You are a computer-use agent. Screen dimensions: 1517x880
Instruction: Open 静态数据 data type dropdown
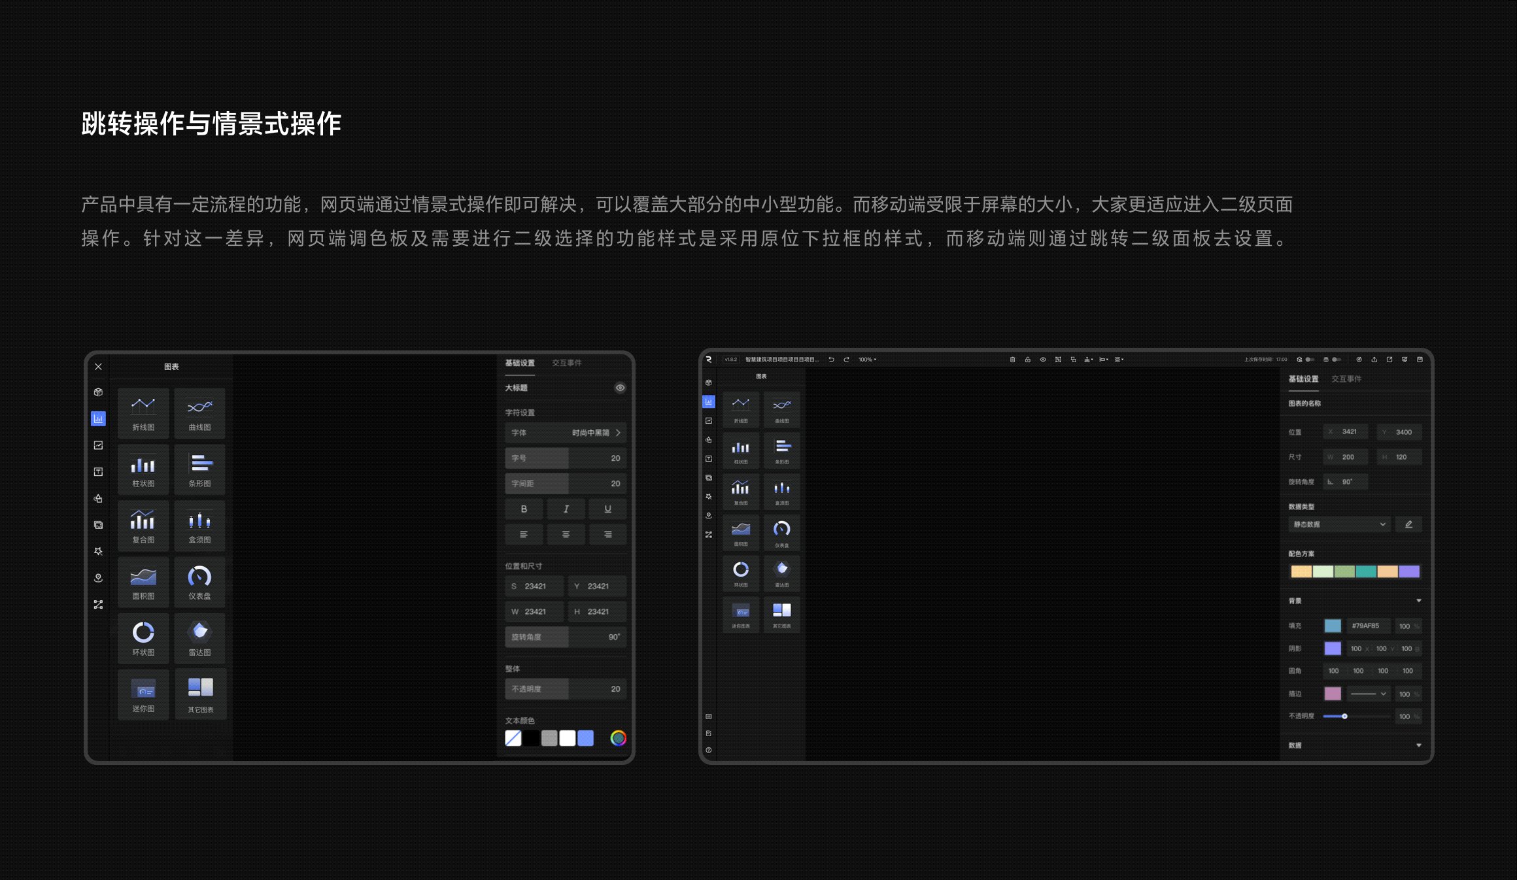click(1339, 524)
